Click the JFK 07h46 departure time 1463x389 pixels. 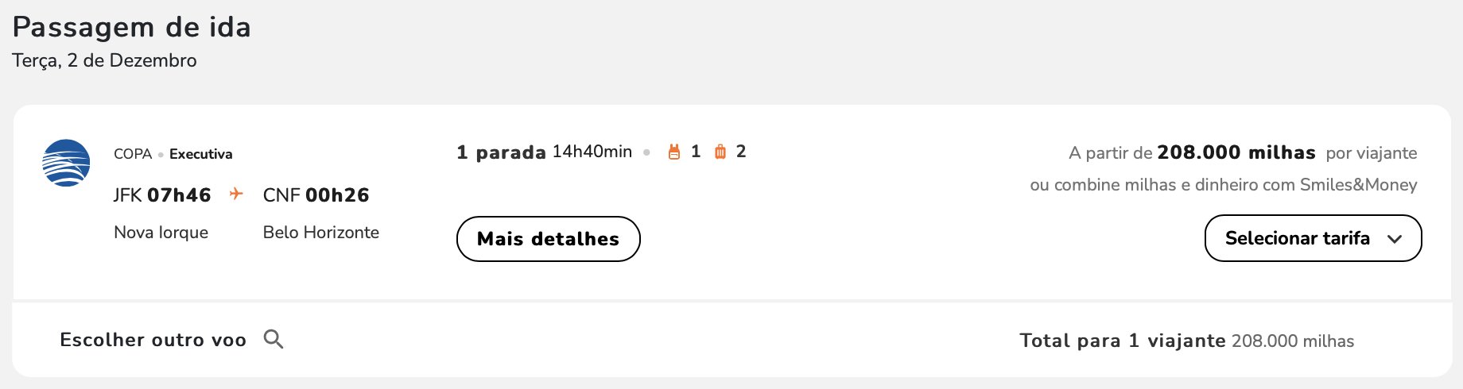tap(162, 195)
